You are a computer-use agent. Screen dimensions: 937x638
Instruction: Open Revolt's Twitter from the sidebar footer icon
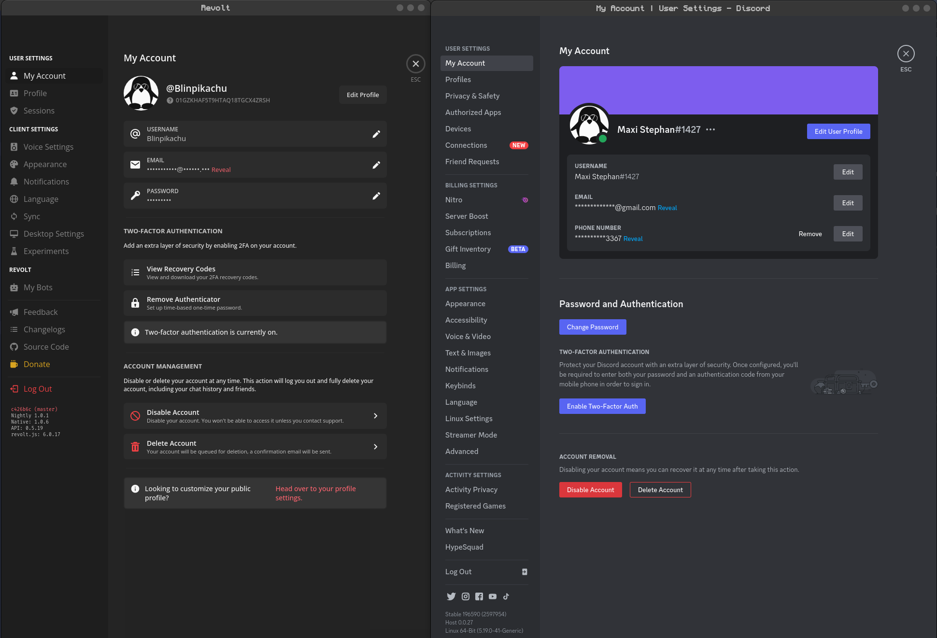click(x=452, y=596)
